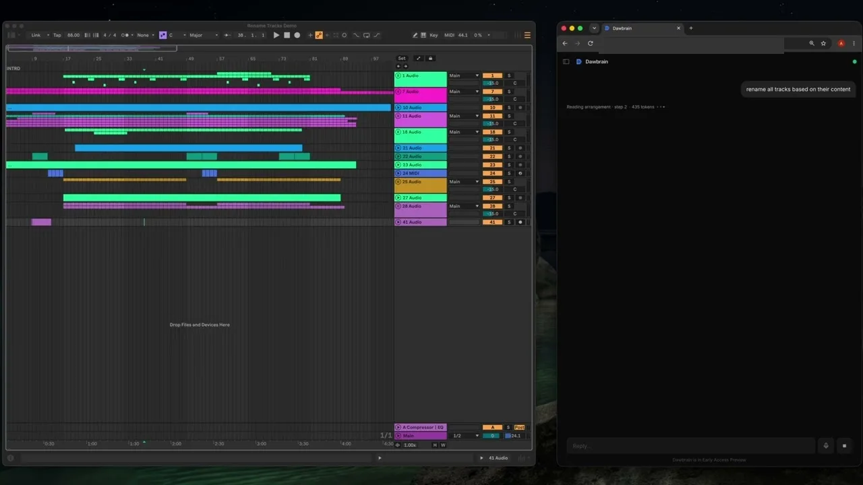Bookmark the page with the star icon

[x=823, y=43]
